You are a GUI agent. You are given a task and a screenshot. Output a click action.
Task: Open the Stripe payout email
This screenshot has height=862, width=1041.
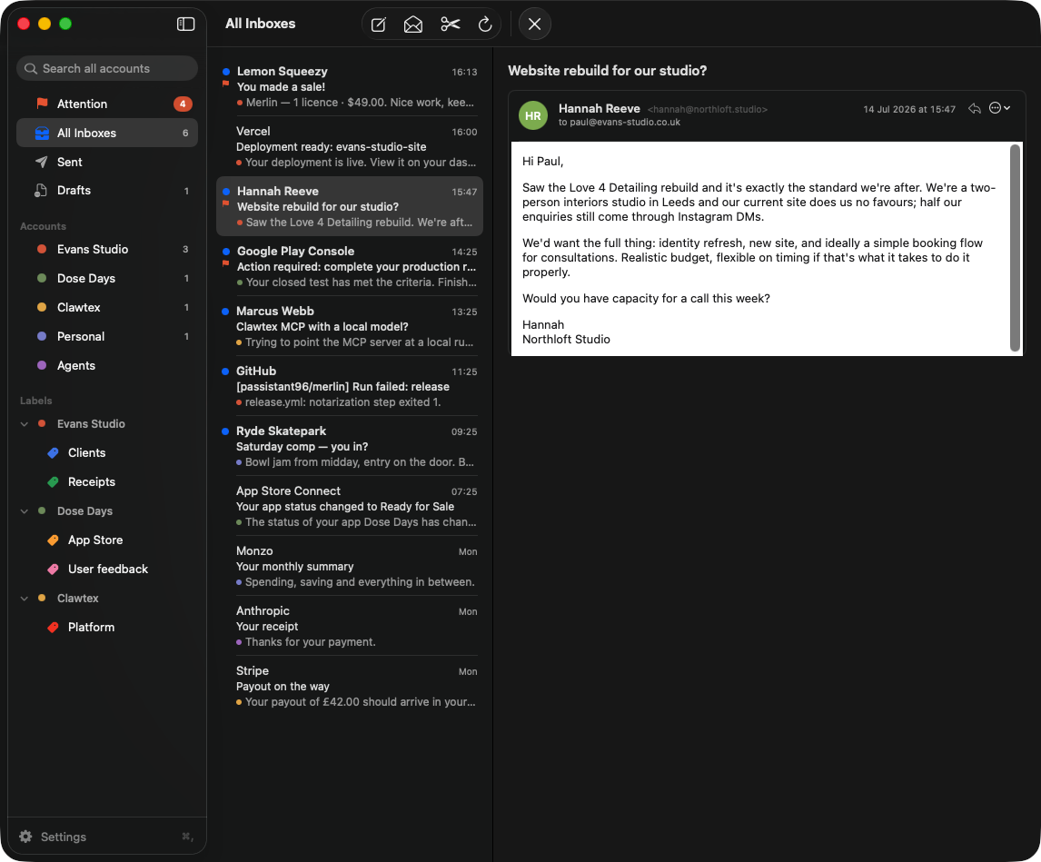click(x=350, y=686)
